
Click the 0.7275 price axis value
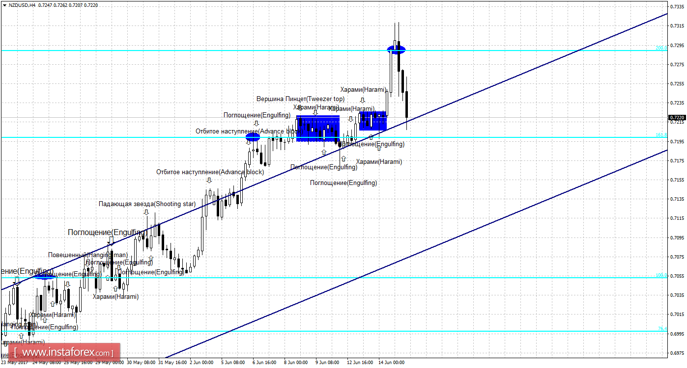point(677,64)
